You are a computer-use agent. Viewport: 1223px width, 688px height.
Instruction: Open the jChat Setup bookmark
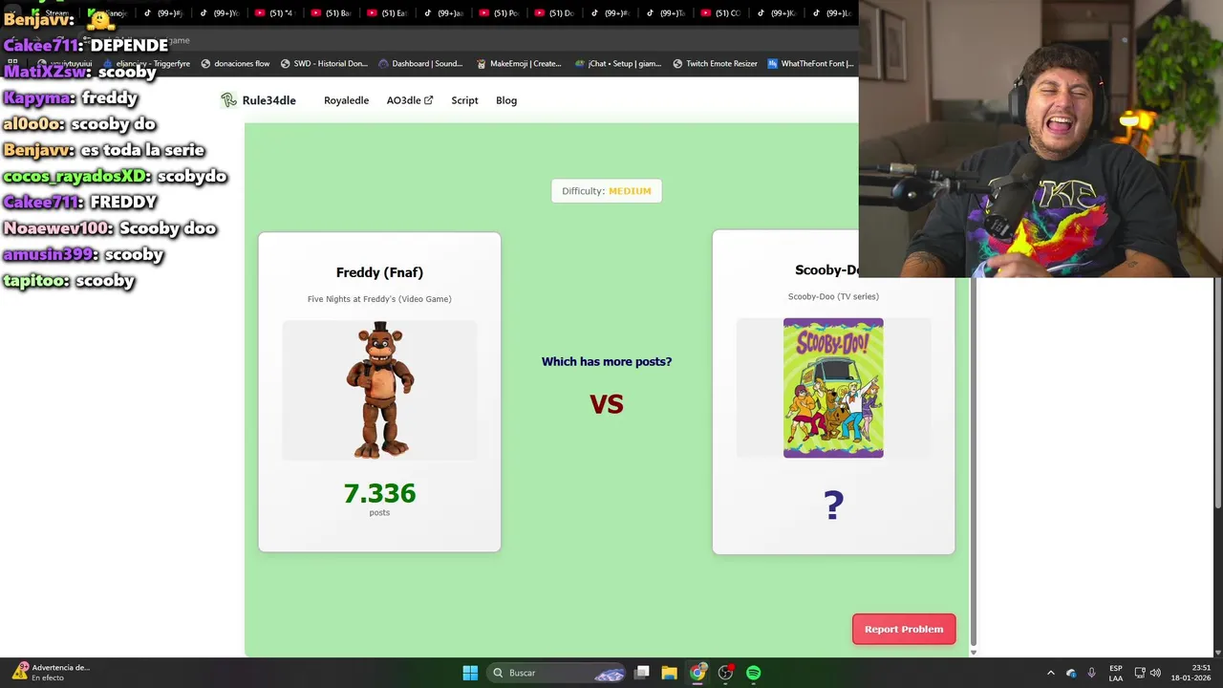pyautogui.click(x=617, y=64)
